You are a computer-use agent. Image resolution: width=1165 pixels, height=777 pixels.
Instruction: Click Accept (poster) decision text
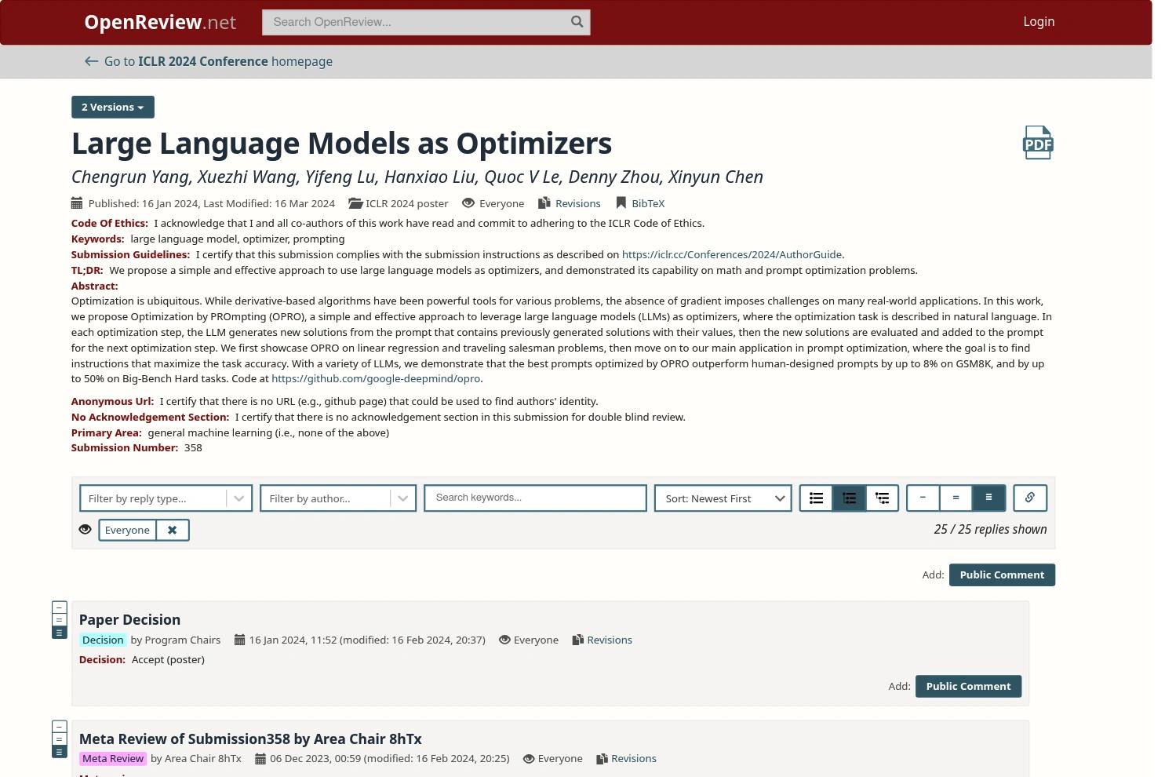coord(168,659)
